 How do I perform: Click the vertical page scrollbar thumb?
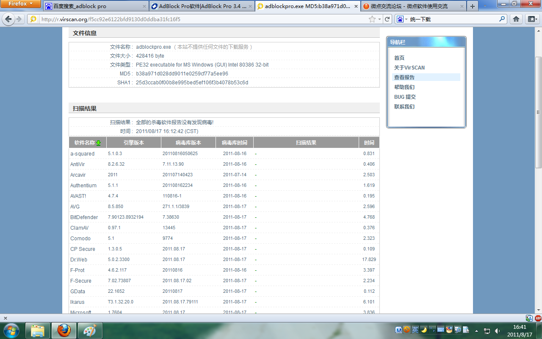[x=538, y=112]
